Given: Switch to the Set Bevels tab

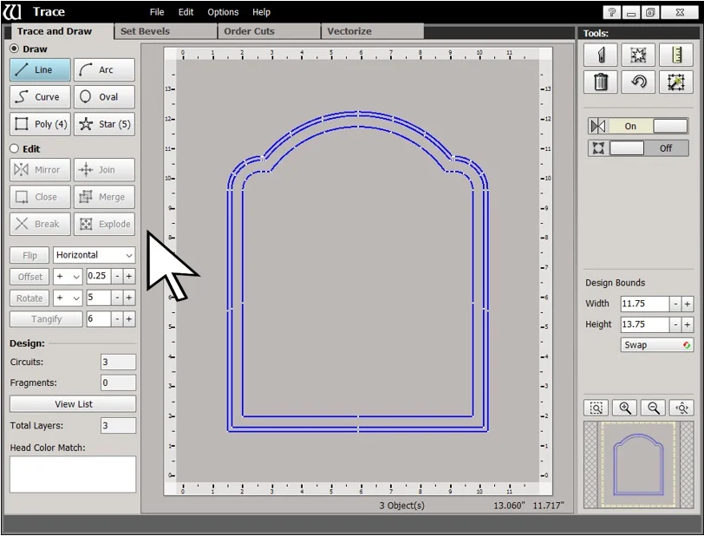Looking at the screenshot, I should (166, 31).
